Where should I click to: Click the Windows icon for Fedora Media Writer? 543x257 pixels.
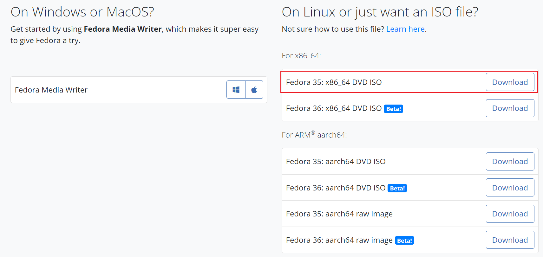tap(236, 90)
